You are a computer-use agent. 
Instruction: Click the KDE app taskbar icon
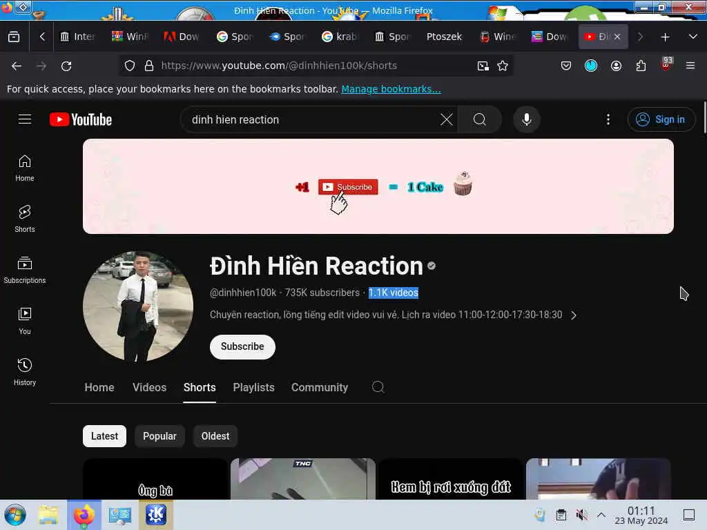[156, 515]
